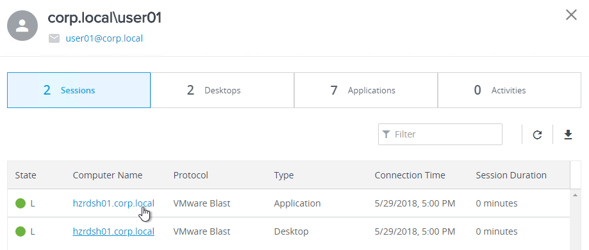This screenshot has width=589, height=250.
Task: Close the user01 details panel
Action: pos(571,15)
